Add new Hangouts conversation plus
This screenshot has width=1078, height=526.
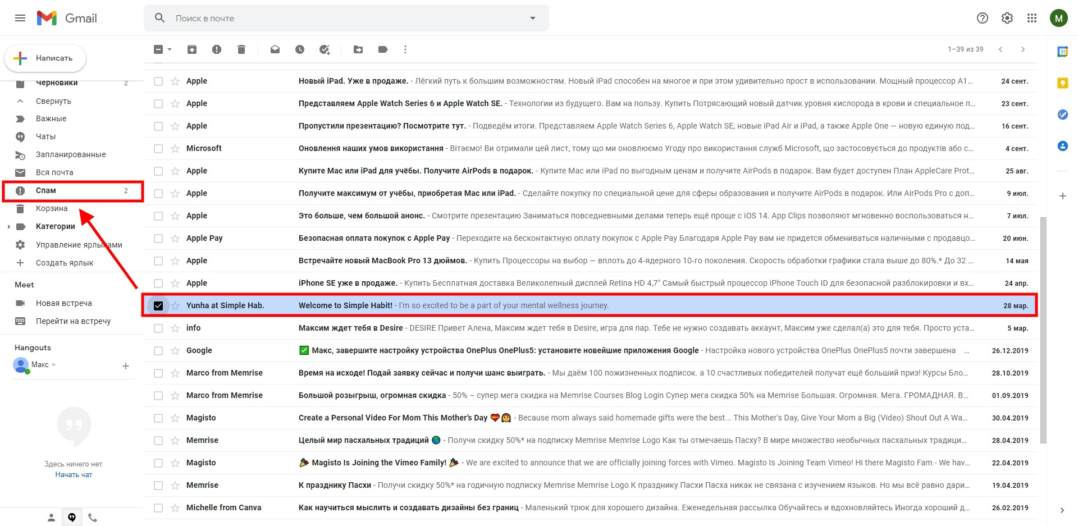click(126, 366)
